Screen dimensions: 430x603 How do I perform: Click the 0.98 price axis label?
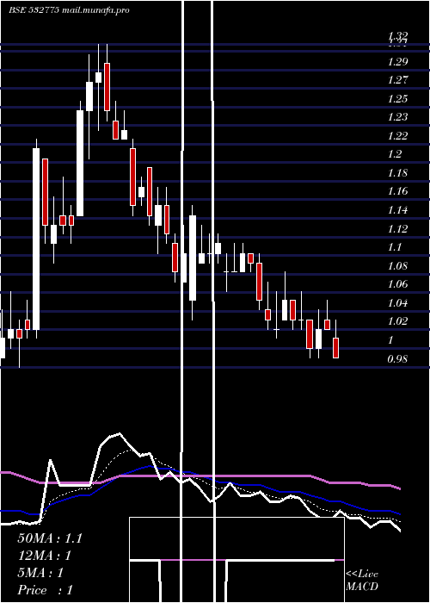(397, 359)
